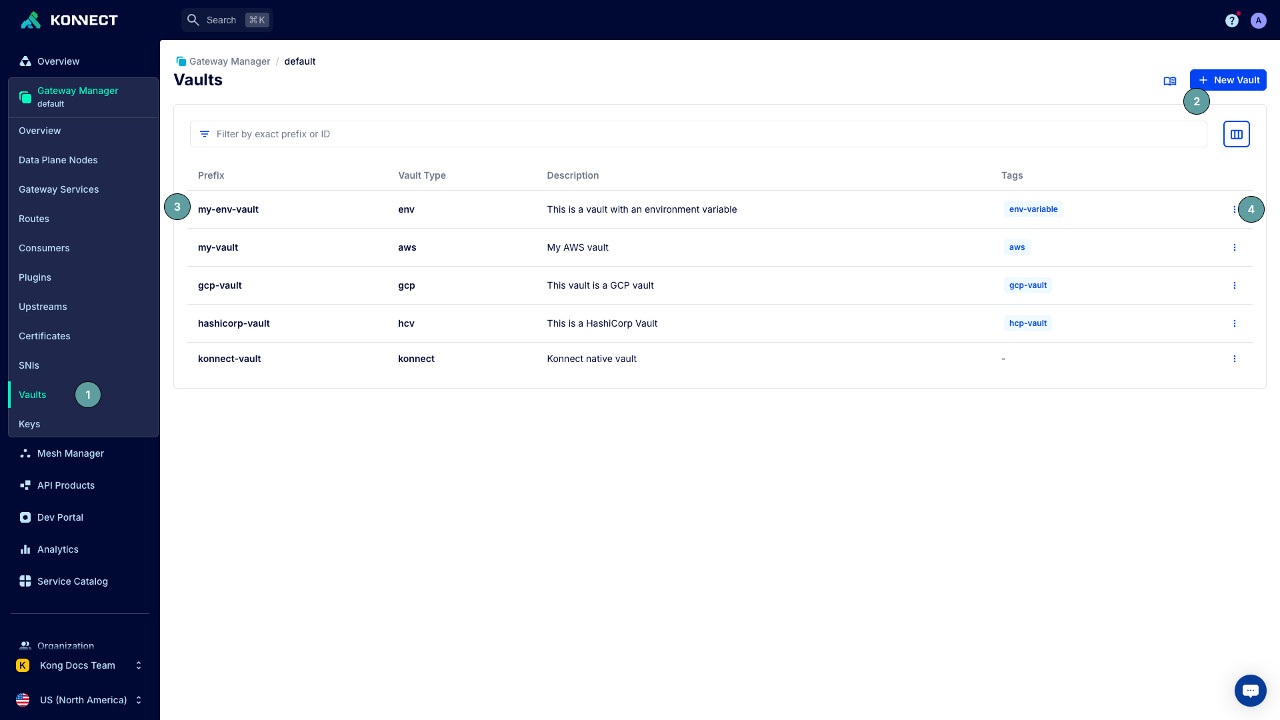1280x720 pixels.
Task: Click the table column settings icon
Action: (1236, 133)
